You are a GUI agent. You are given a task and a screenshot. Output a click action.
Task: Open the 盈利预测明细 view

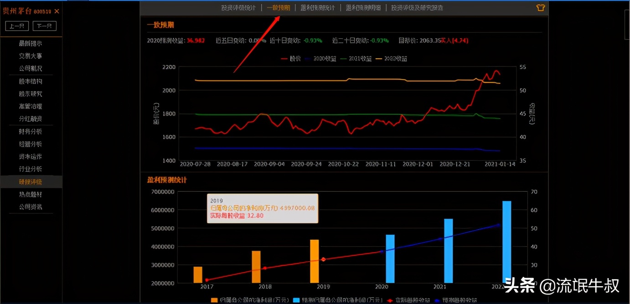tap(362, 8)
